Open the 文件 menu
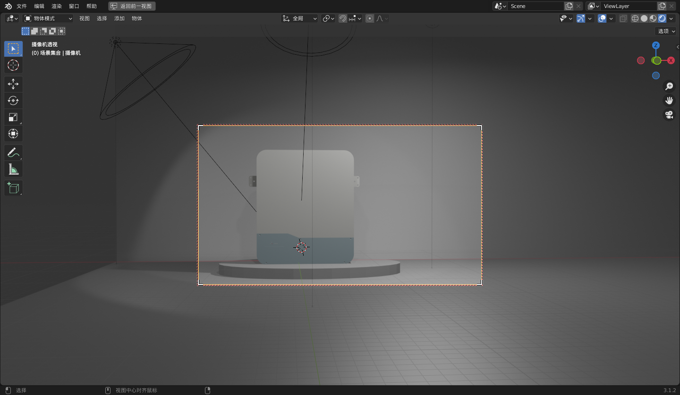 [22, 6]
